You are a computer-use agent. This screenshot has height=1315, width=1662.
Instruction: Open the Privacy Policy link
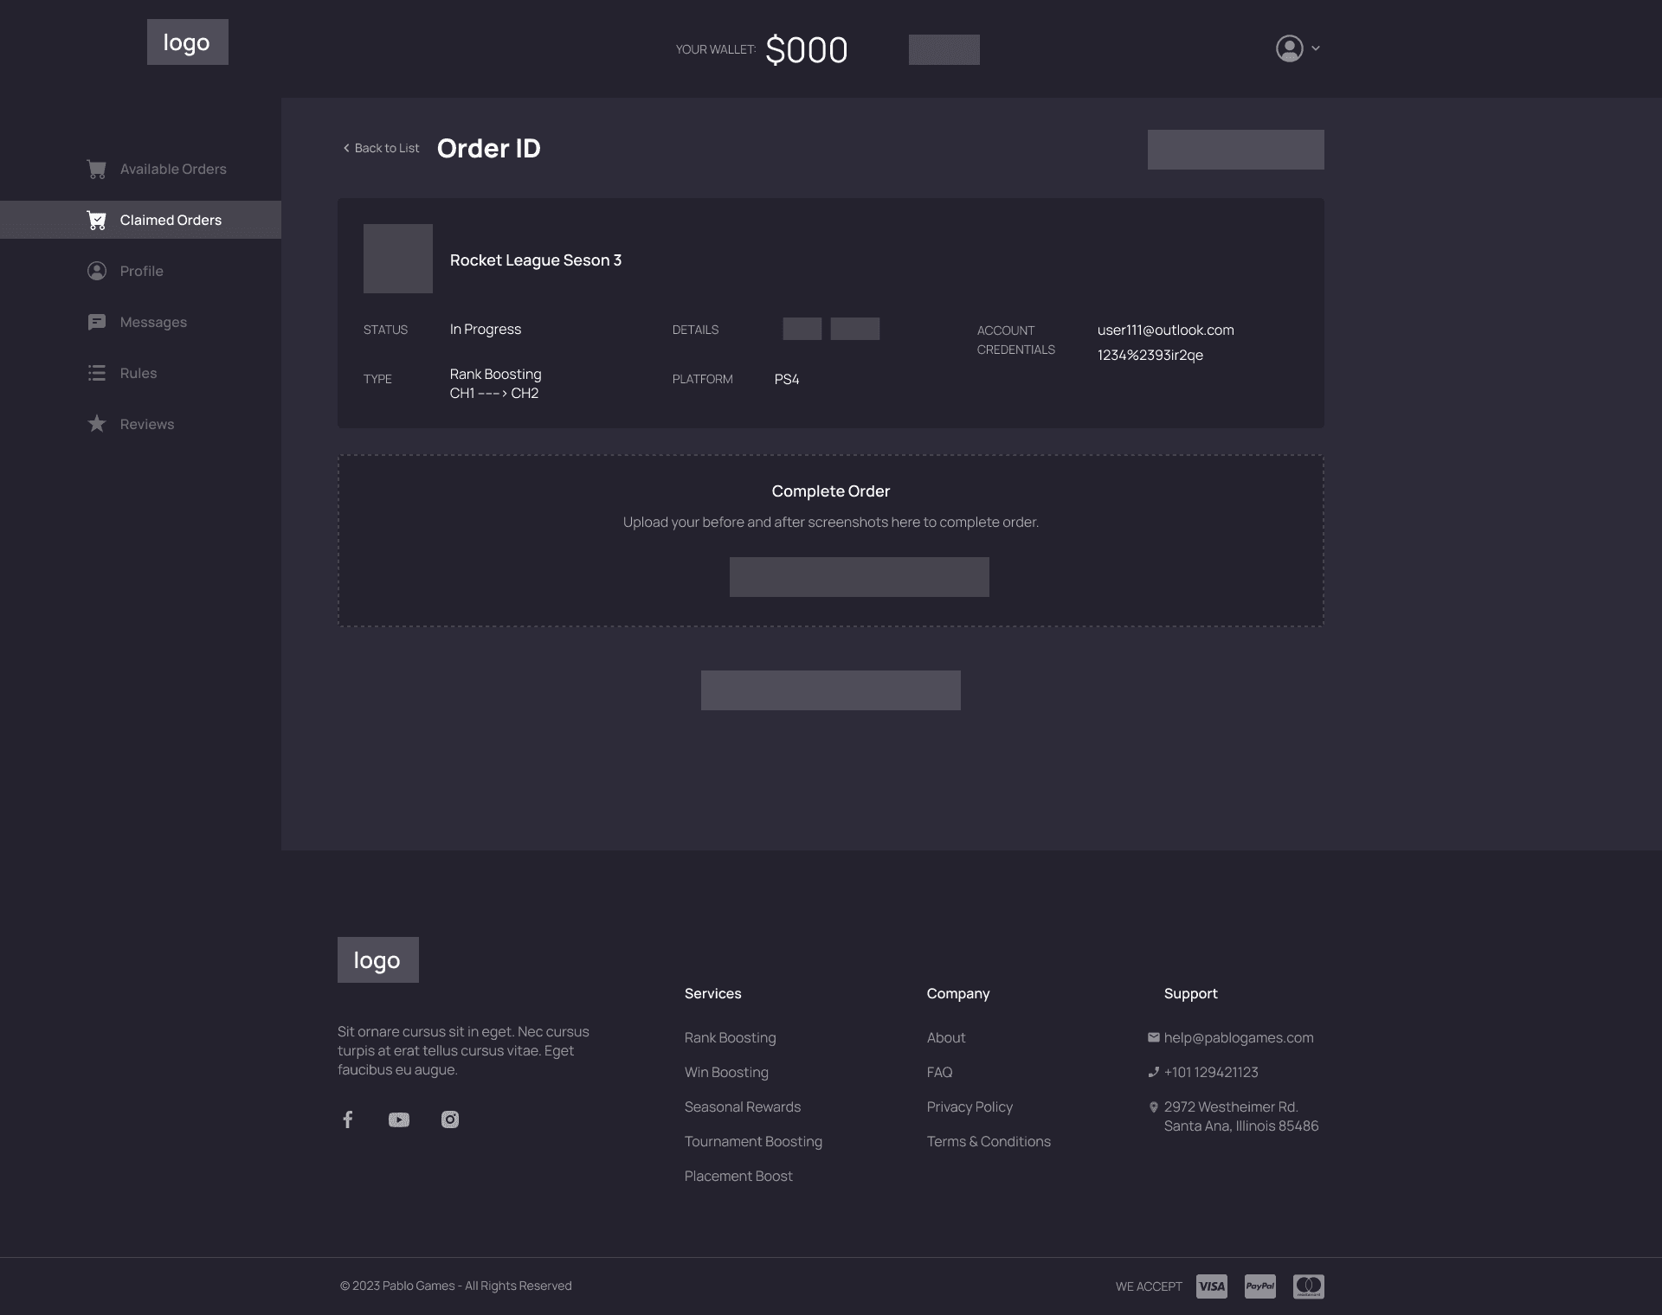tap(969, 1107)
